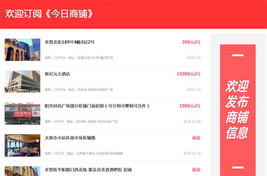Click the 欢迎发布商铺信息 side banner

coord(238,110)
